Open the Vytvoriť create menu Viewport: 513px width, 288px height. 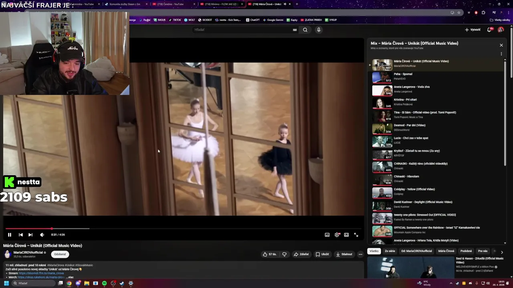coord(473,30)
